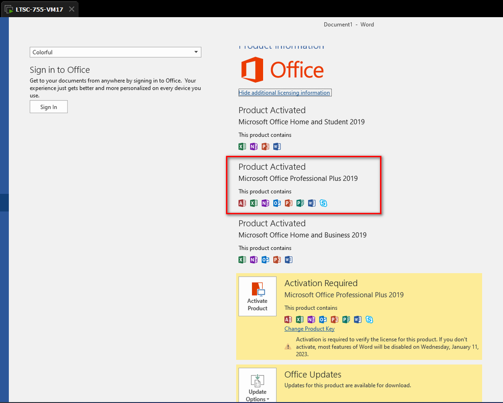Click PowerPoint icon in activated Professional Plus 2019
The image size is (503, 403).
click(288, 203)
